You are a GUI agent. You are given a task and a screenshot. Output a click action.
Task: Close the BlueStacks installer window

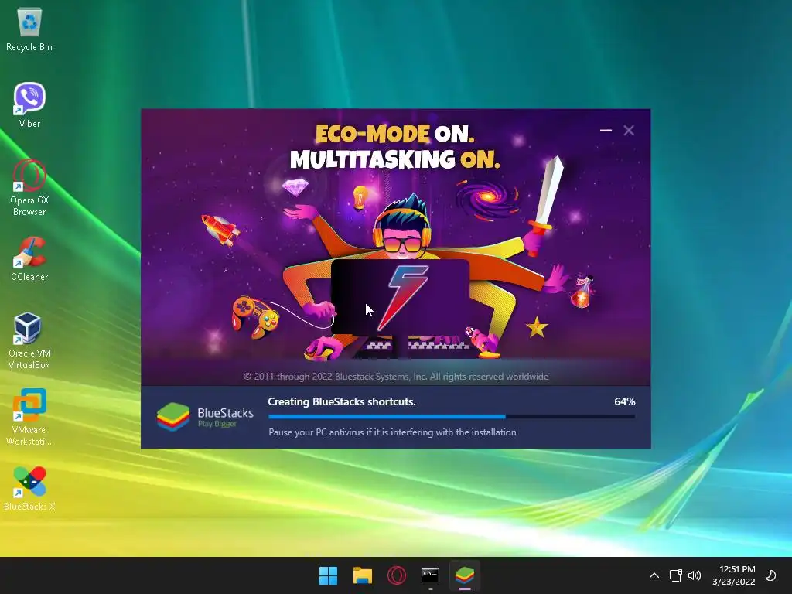[629, 130]
